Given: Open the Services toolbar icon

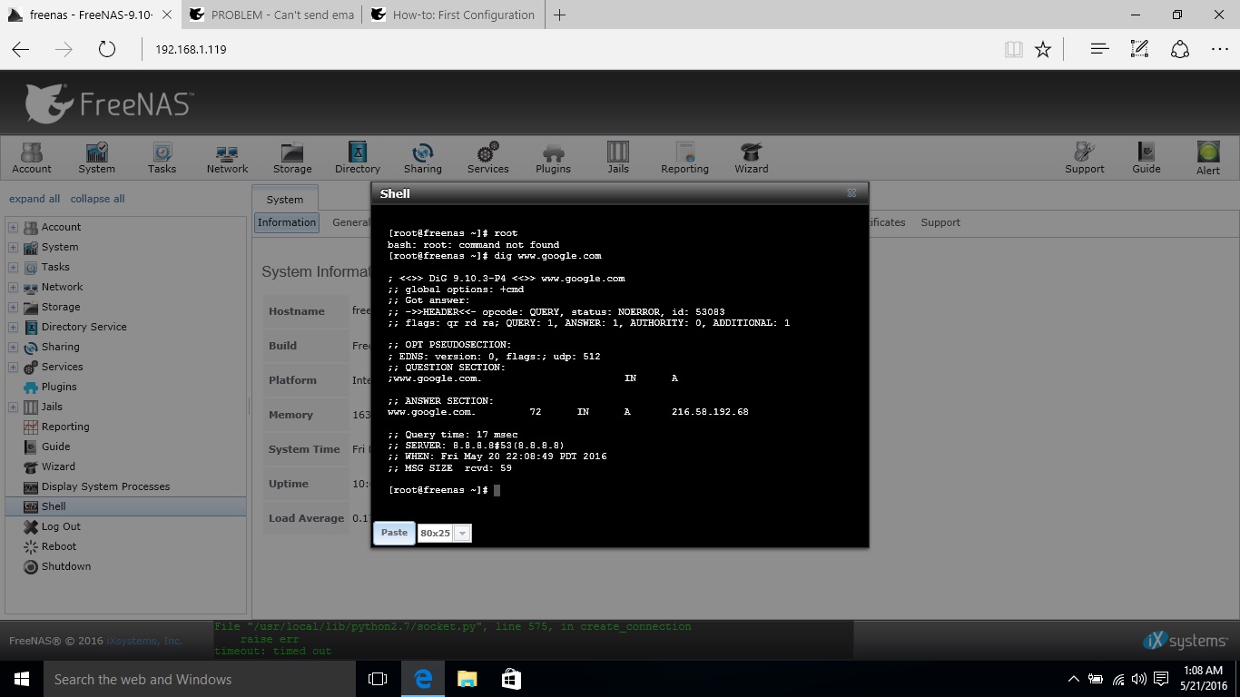Looking at the screenshot, I should [488, 157].
